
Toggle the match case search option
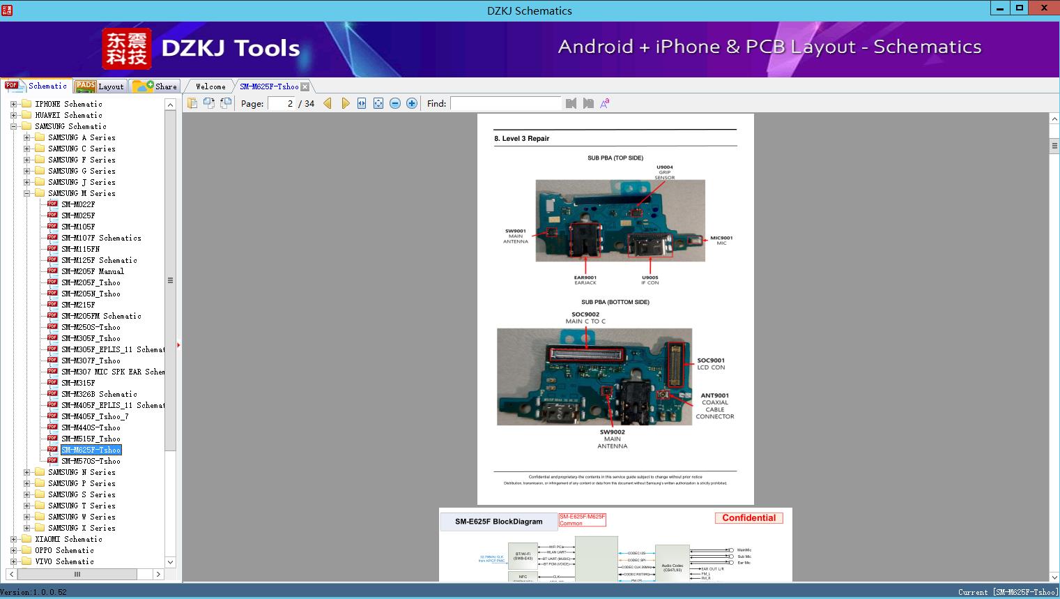tap(605, 103)
